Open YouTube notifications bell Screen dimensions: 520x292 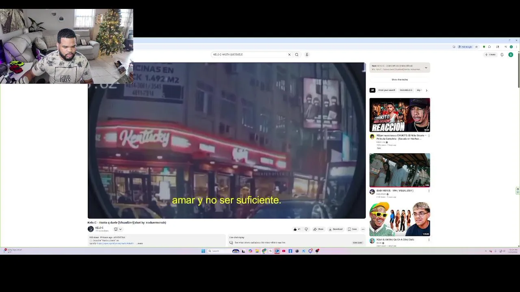502,54
